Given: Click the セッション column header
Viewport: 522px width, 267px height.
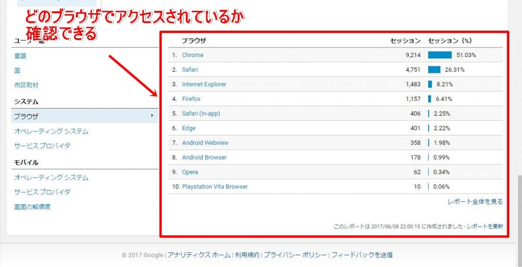Looking at the screenshot, I should pyautogui.click(x=405, y=41).
